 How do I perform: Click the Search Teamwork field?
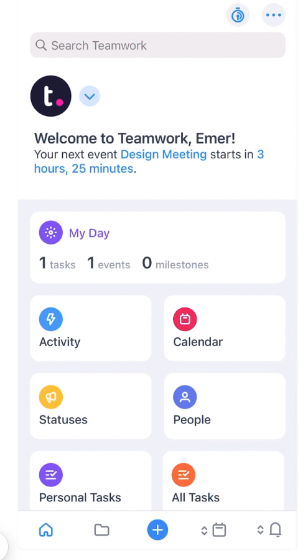pyautogui.click(x=157, y=46)
